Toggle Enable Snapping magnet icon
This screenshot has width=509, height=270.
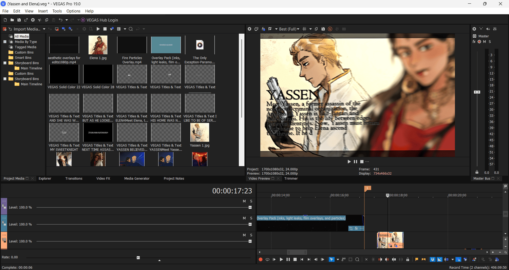pyautogui.click(x=433, y=259)
